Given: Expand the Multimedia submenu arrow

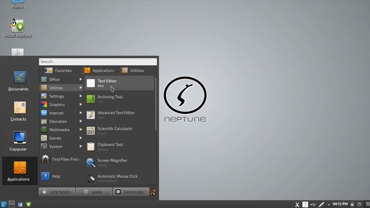Looking at the screenshot, I should point(81,129).
